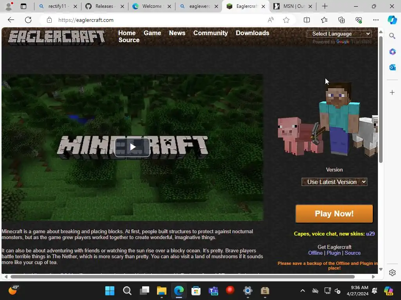Open Browser essentials heart icon
Viewport: 401px width, 300px height.
pos(359,20)
